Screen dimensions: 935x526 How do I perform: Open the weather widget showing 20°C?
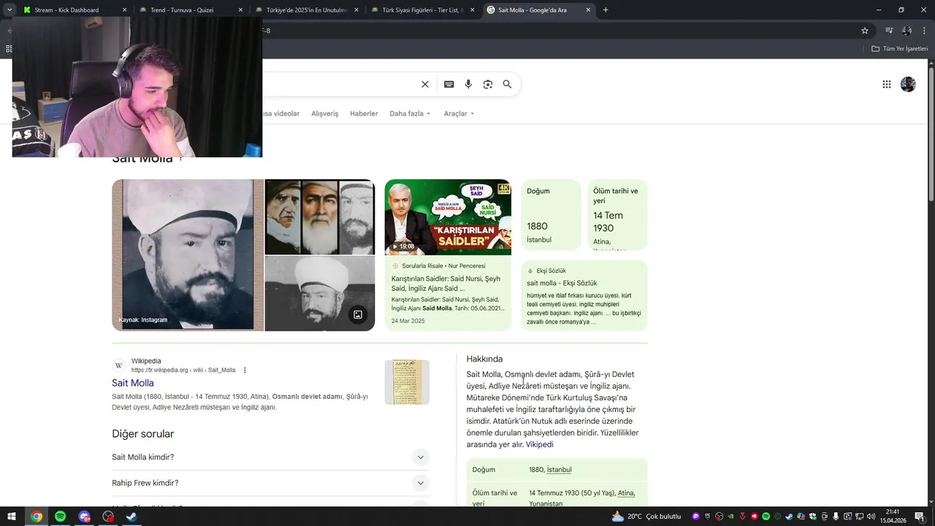tap(646, 517)
